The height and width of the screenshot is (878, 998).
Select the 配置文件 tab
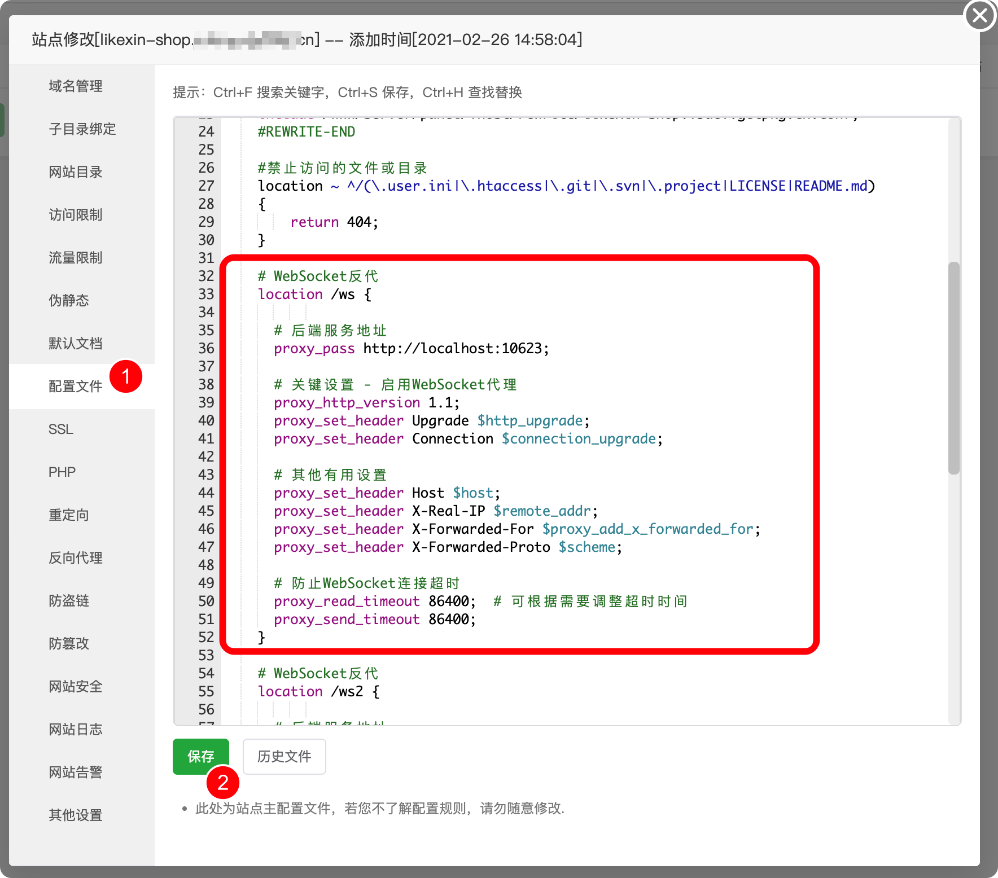pos(76,387)
